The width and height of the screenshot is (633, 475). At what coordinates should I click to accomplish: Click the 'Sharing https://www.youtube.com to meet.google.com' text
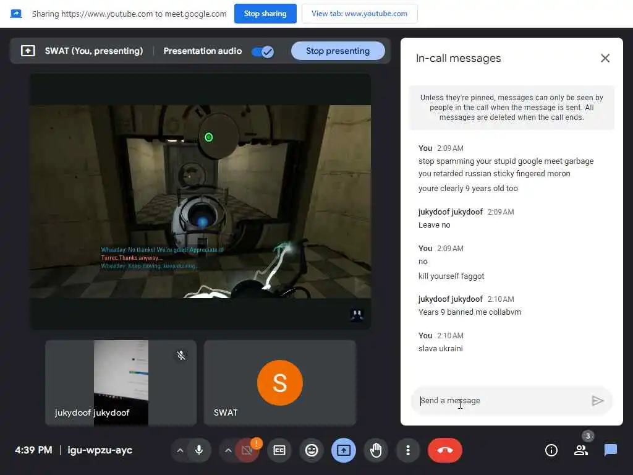(129, 14)
